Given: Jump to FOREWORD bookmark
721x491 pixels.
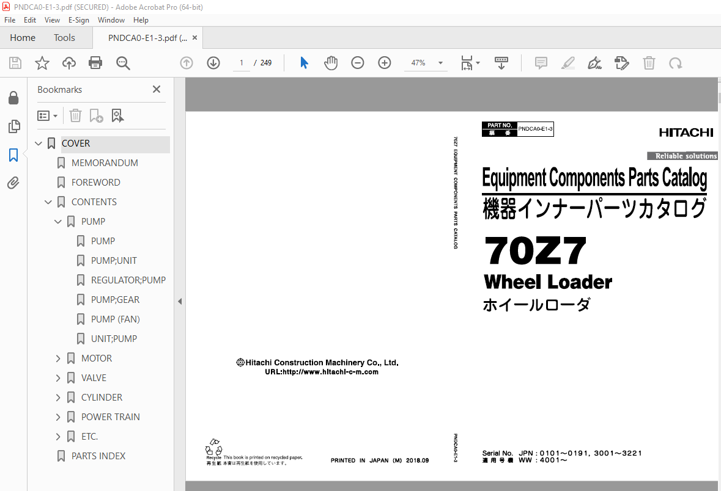Looking at the screenshot, I should tap(95, 183).
